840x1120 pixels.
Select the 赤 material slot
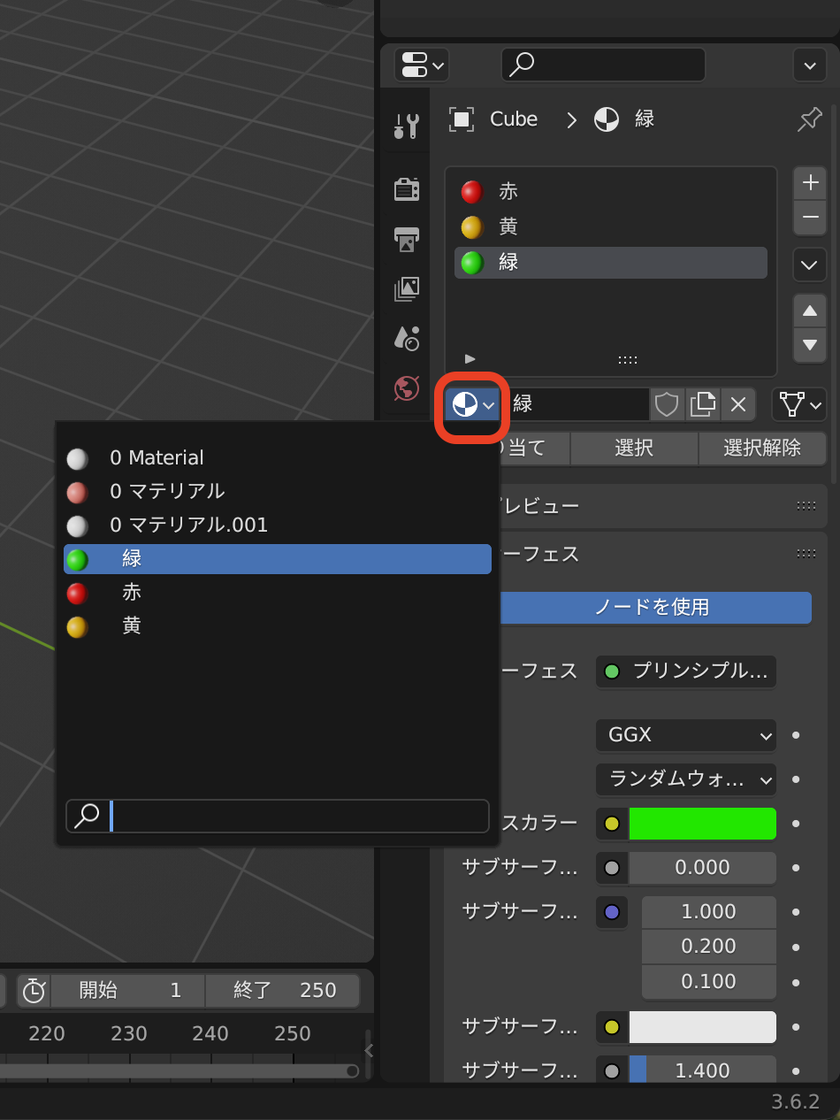tap(611, 192)
